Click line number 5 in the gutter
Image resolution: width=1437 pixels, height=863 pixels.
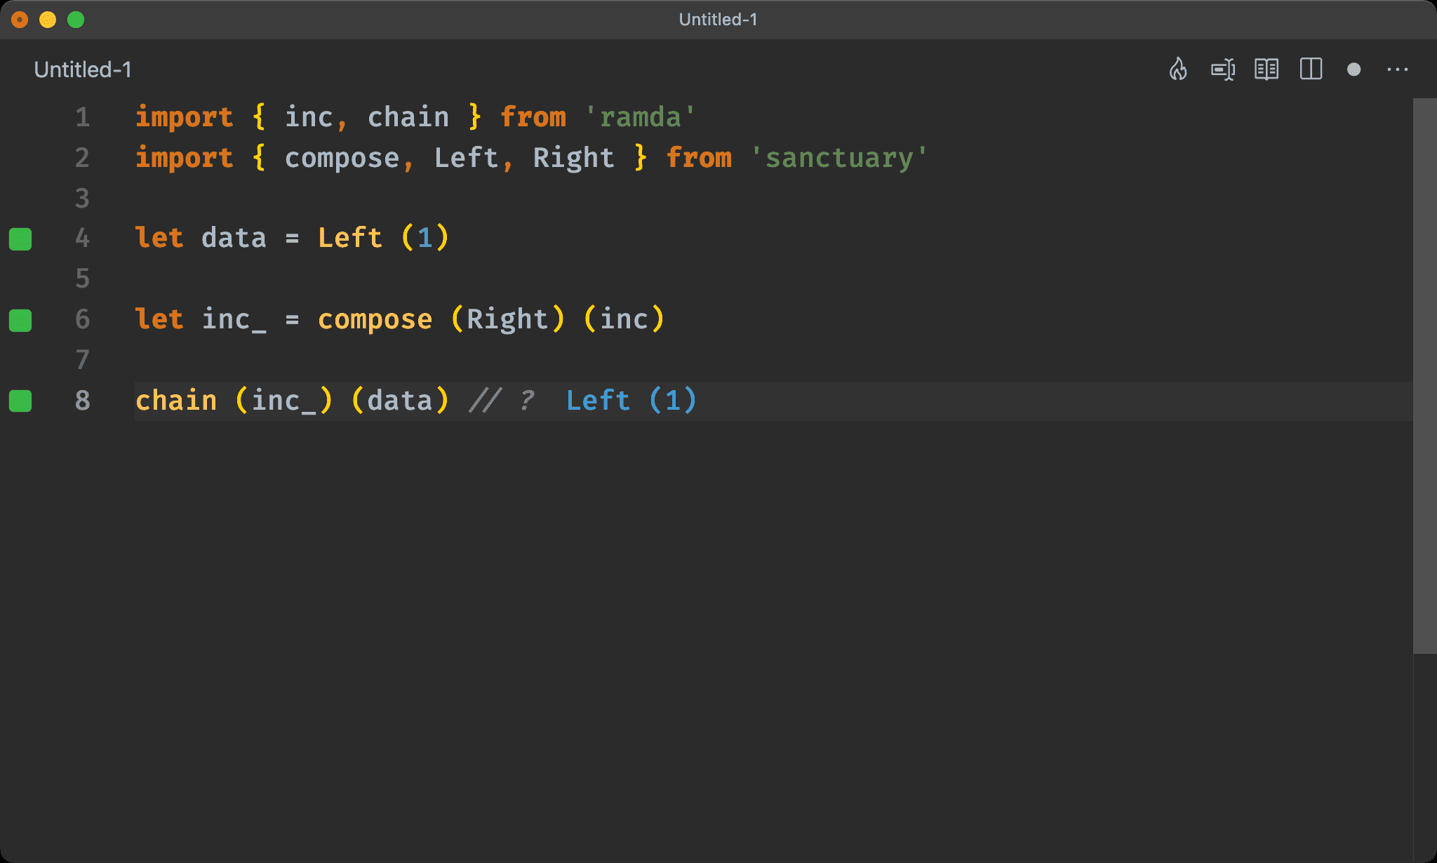pyautogui.click(x=83, y=279)
